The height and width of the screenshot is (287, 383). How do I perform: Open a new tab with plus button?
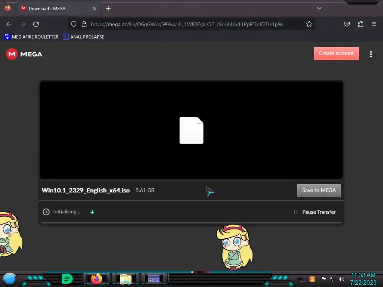108,9
